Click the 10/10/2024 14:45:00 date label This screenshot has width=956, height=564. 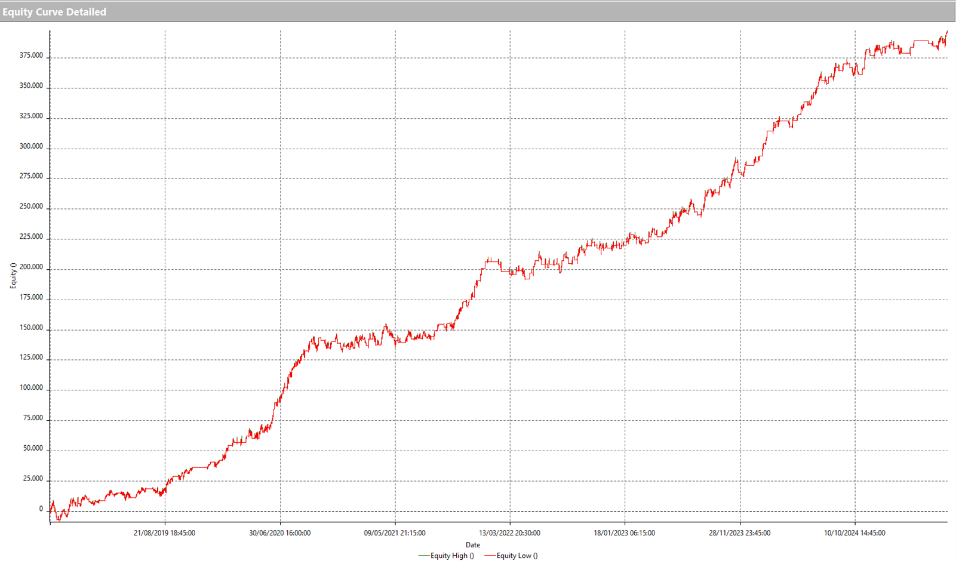click(x=854, y=533)
